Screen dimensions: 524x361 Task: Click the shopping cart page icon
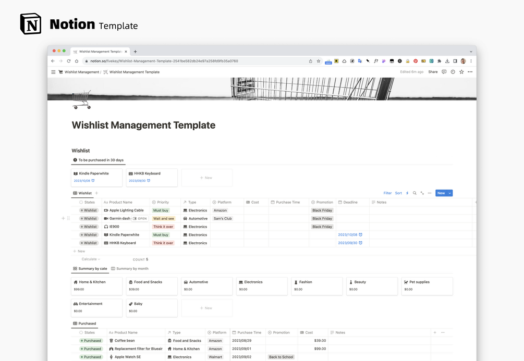(81, 99)
